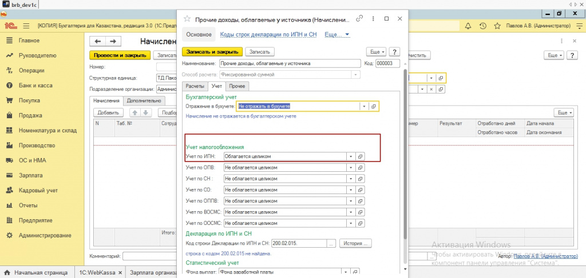Switch to Начисления tab in document
Viewport: 586px width, 278px height.
[107, 100]
